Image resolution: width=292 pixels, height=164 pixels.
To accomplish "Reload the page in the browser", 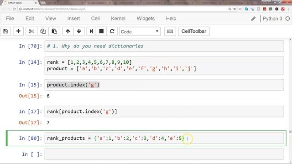I will [x=14, y=9].
